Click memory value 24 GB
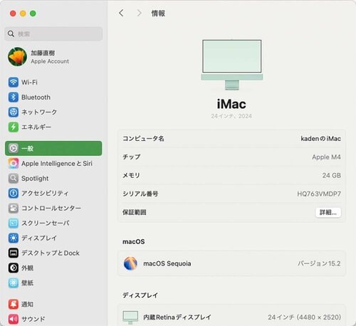Image resolution: width=356 pixels, height=326 pixels. coord(332,175)
